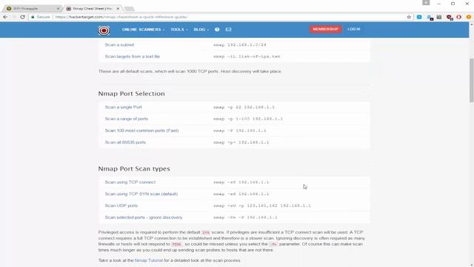Click the red shield extension icon
The width and height of the screenshot is (474, 267).
click(x=450, y=17)
